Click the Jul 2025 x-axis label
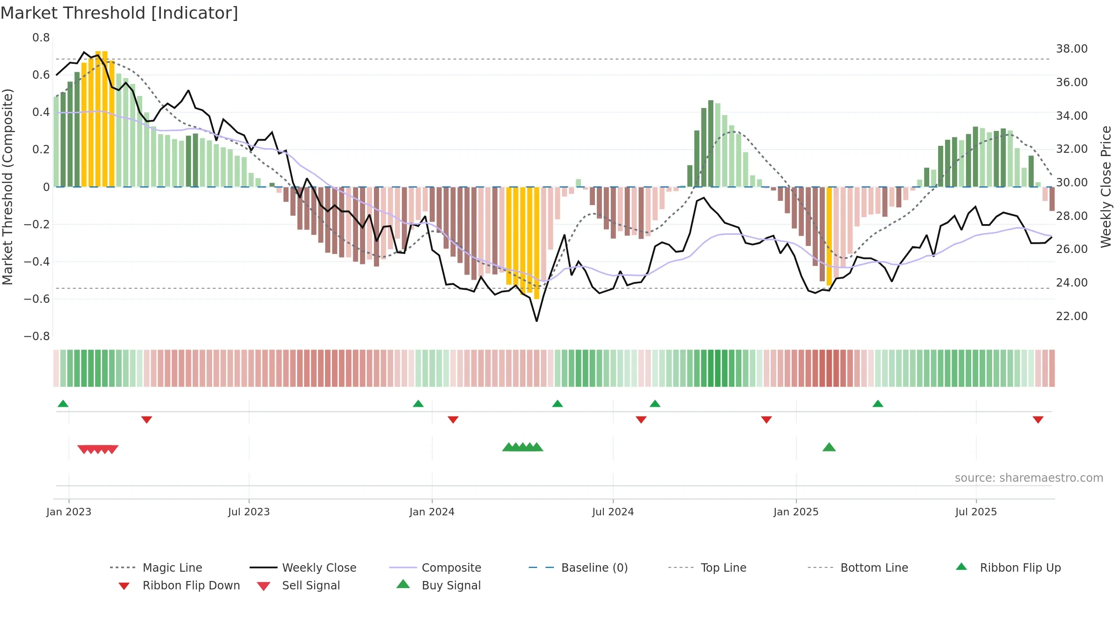Viewport: 1119px width, 629px height. (976, 512)
